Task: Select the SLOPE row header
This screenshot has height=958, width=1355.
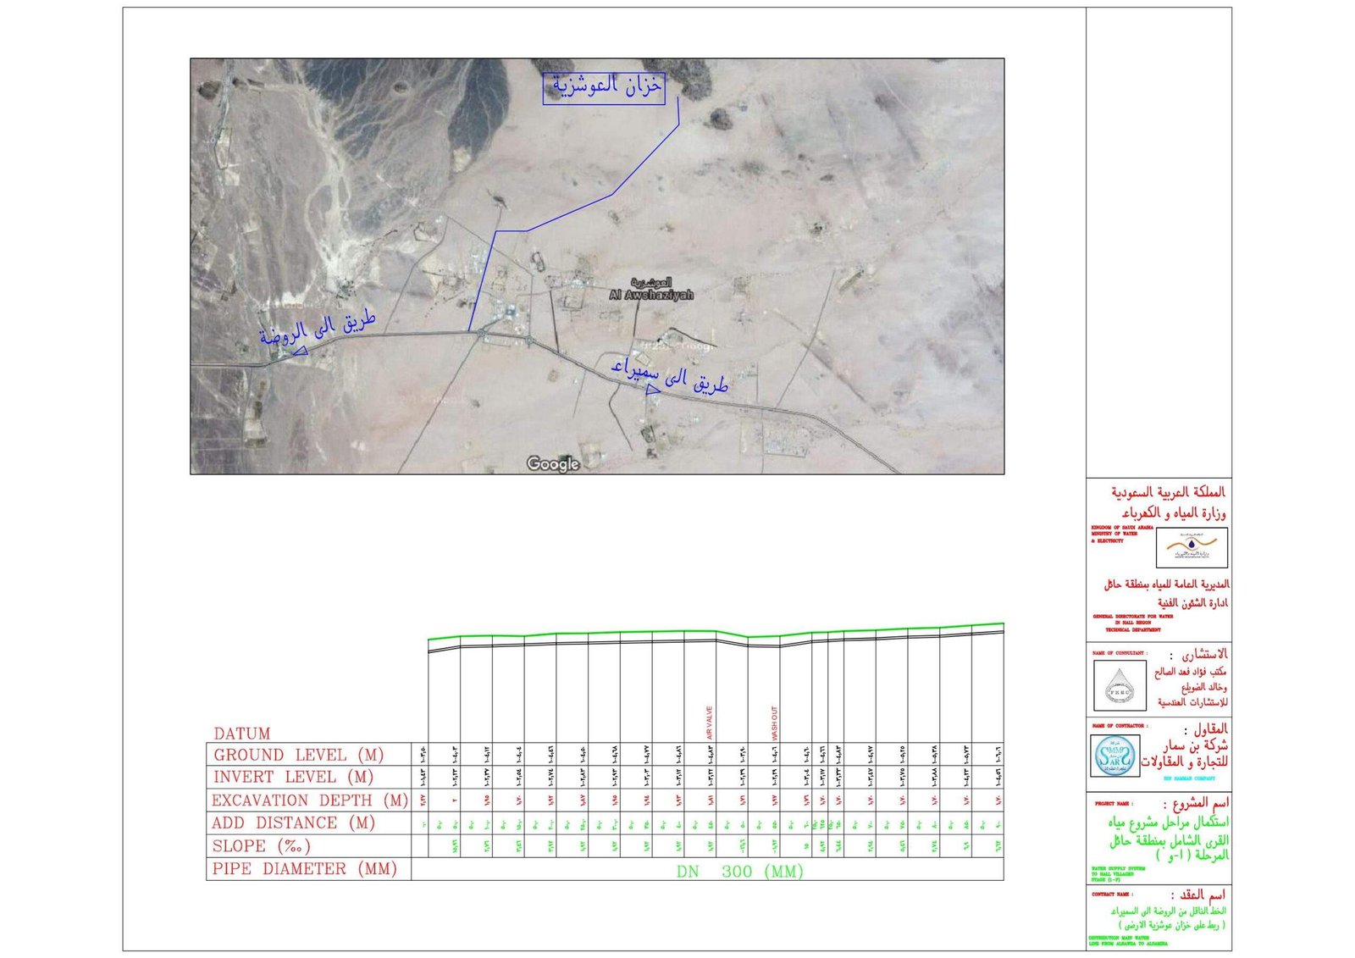Action: click(x=262, y=846)
